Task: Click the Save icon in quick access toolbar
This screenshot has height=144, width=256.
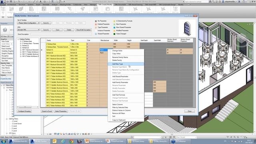Action: pyautogui.click(x=11, y=2)
